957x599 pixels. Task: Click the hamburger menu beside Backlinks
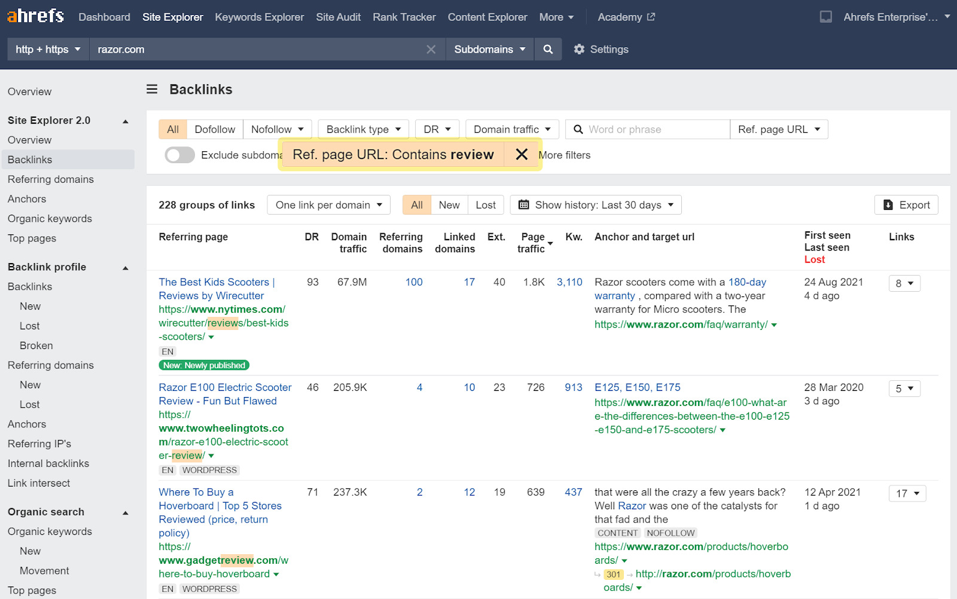(152, 90)
